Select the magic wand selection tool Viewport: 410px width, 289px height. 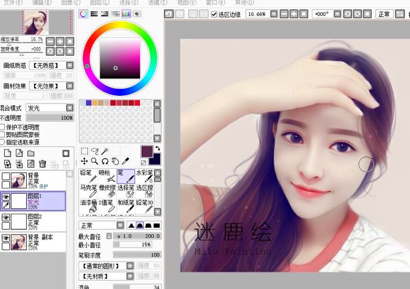(104, 151)
